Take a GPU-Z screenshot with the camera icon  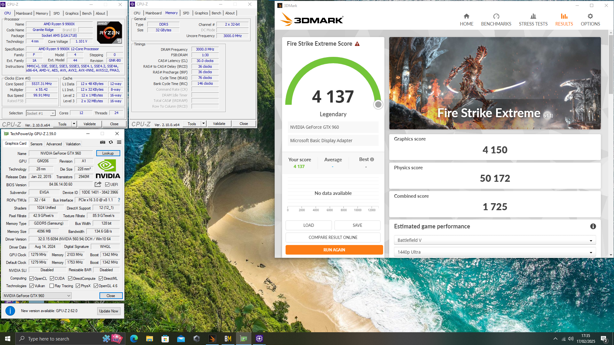click(x=102, y=142)
